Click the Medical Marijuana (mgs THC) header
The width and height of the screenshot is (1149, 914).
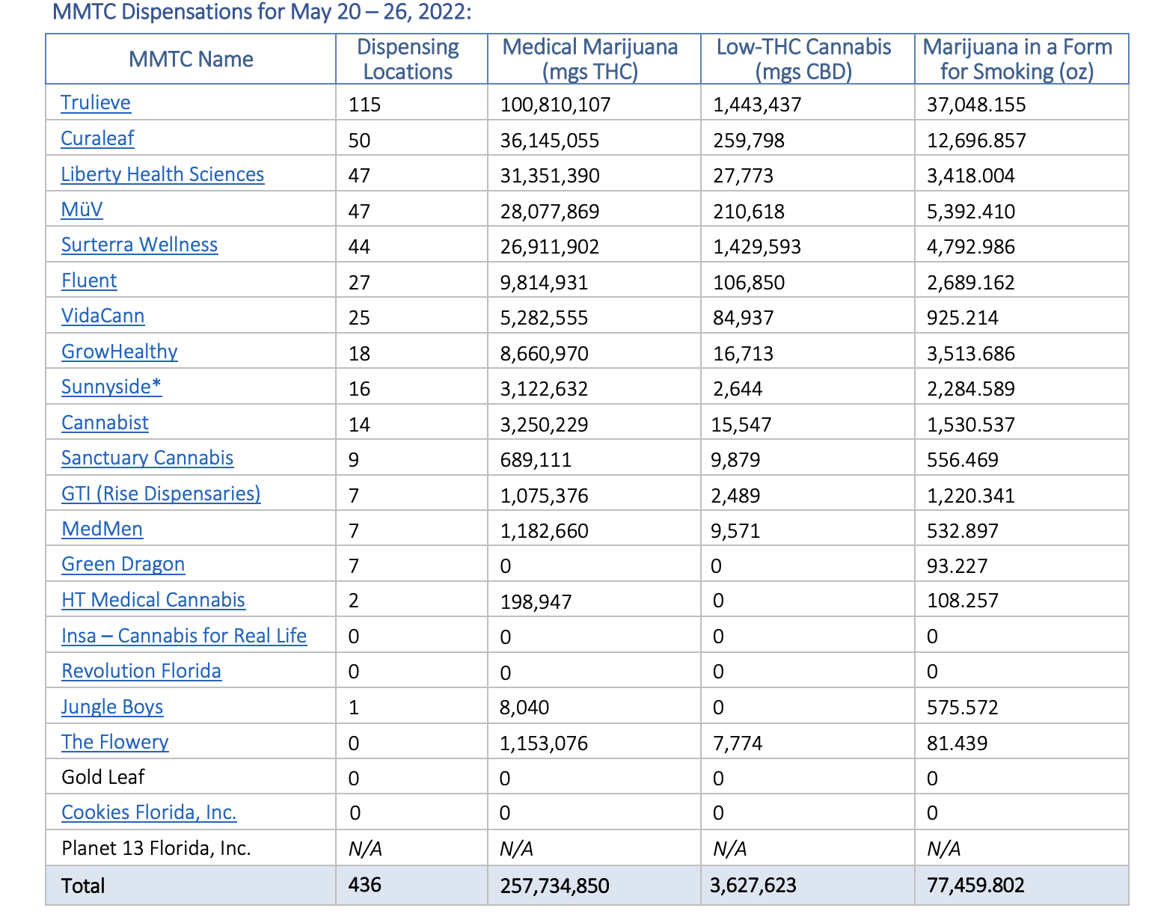tap(590, 59)
